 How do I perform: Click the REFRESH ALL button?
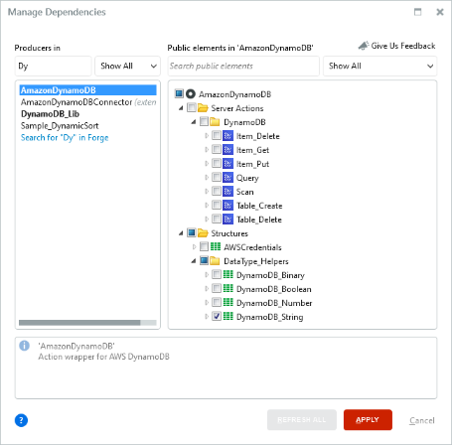click(302, 420)
